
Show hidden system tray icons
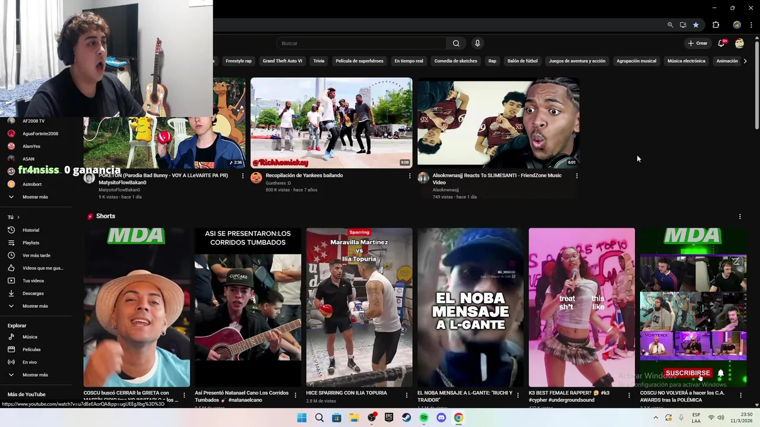(655, 418)
